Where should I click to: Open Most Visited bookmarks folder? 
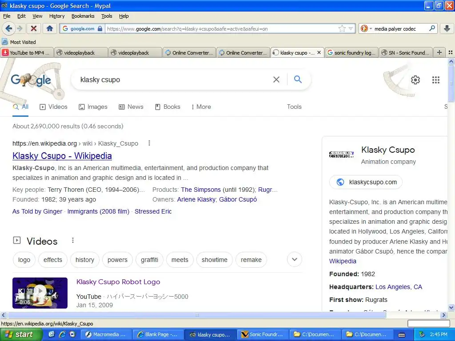(19, 42)
